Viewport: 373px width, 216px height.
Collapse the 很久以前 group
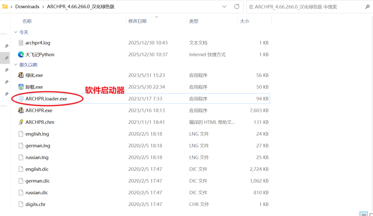[16, 64]
